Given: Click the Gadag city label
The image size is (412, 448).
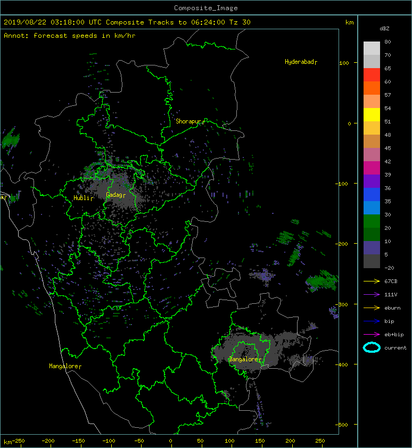Looking at the screenshot, I should (x=116, y=195).
